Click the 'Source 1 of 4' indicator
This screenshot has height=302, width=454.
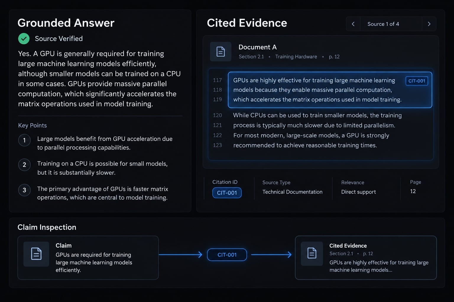(383, 24)
